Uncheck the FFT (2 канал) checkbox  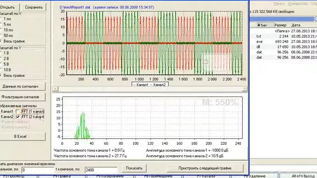pyautogui.click(x=18, y=117)
